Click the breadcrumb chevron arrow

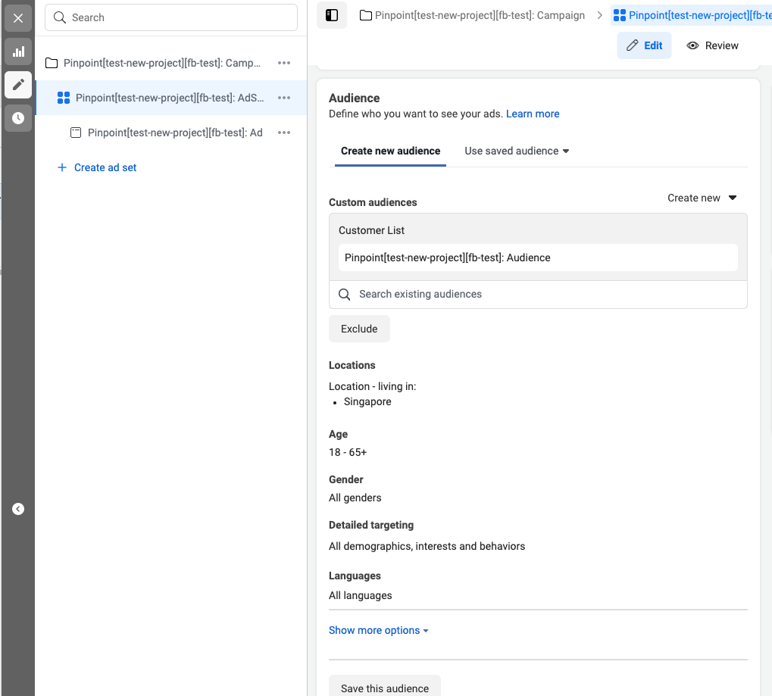(600, 15)
